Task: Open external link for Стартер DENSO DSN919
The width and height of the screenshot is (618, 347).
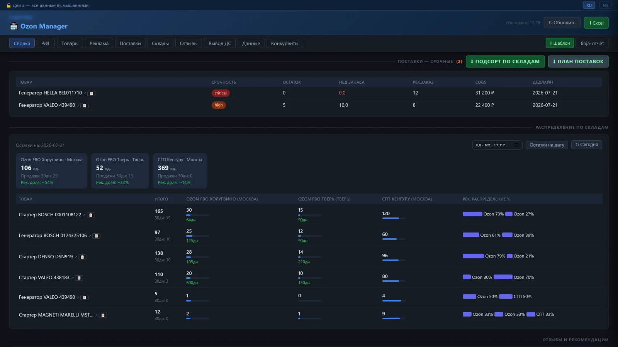Action: (76, 257)
